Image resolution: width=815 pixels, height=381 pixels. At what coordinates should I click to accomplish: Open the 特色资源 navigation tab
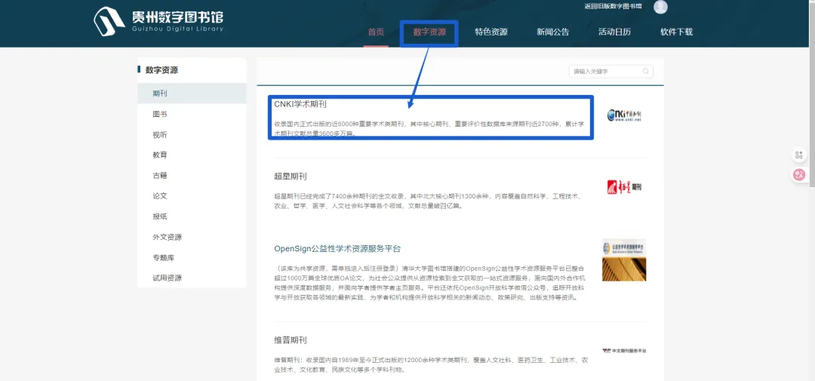pyautogui.click(x=491, y=32)
